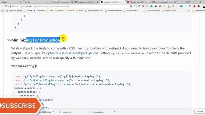Click the OptimizeCSSAssetsPlugin require code line
This screenshot has height=115, width=205.
[73, 84]
